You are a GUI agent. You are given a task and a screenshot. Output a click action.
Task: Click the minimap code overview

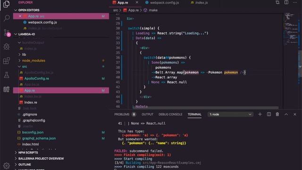[291, 29]
